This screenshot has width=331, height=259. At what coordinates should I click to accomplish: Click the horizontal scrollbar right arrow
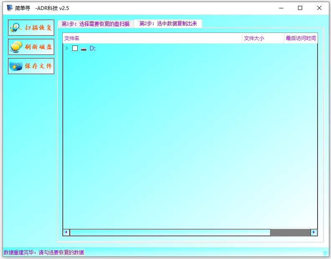pyautogui.click(x=314, y=232)
